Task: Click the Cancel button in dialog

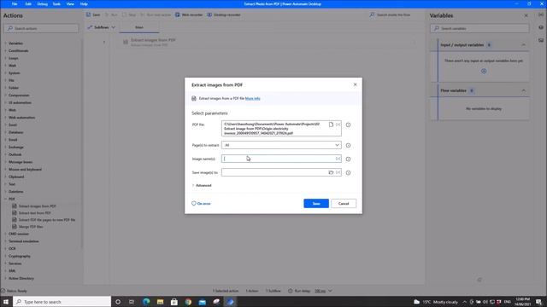Action: click(x=344, y=204)
